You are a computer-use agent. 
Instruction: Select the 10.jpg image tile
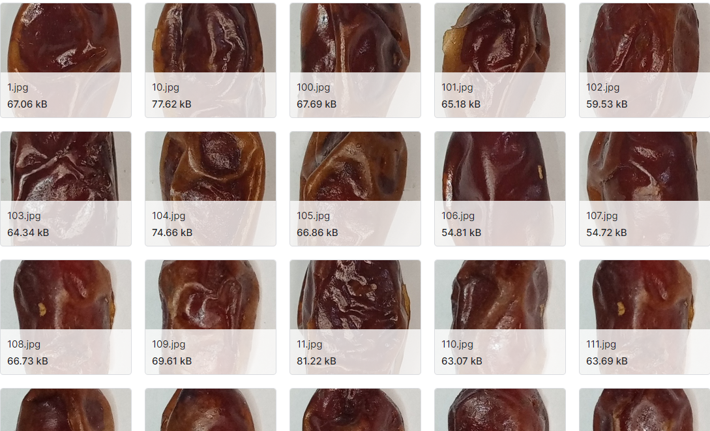pyautogui.click(x=211, y=60)
